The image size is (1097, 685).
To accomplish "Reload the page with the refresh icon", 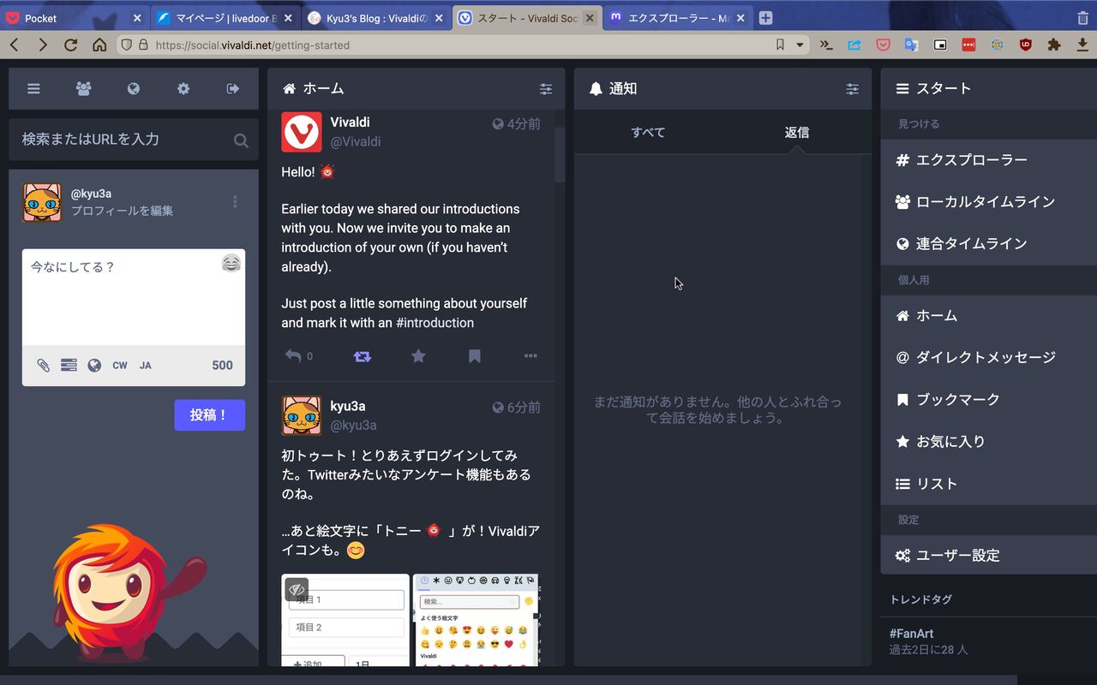I will click(x=71, y=45).
